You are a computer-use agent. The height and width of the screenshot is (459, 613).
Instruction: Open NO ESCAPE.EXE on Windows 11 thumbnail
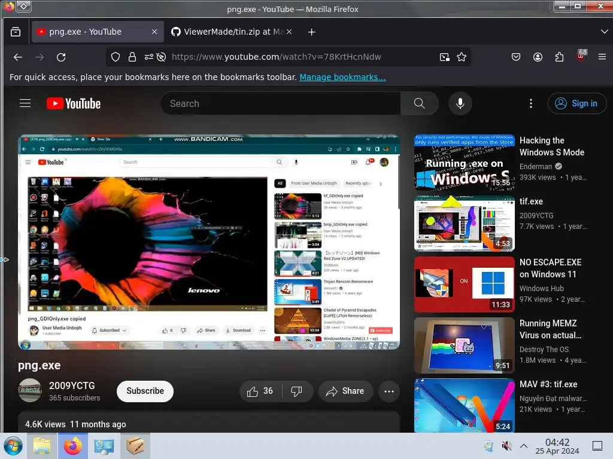[464, 284]
